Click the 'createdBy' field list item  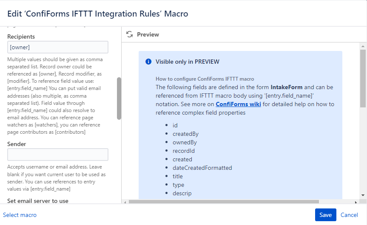185,134
